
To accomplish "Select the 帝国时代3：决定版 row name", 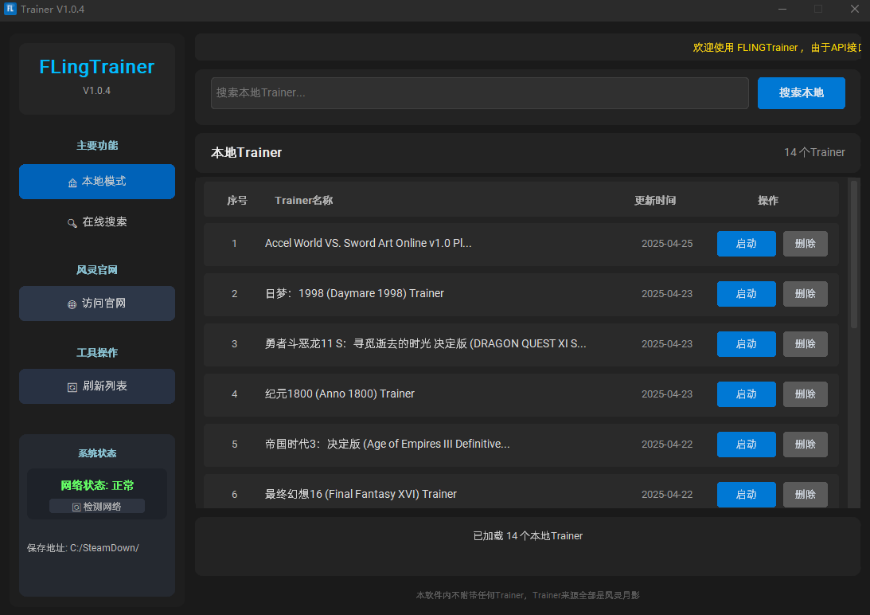I will (387, 444).
